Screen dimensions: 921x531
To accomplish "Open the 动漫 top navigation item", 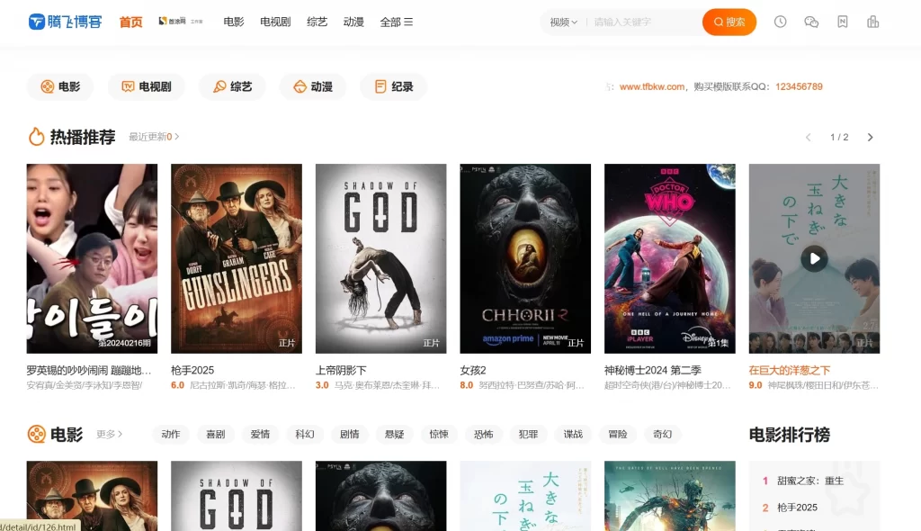I will (x=353, y=22).
